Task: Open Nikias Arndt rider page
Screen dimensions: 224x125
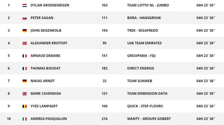Action: point(43,81)
